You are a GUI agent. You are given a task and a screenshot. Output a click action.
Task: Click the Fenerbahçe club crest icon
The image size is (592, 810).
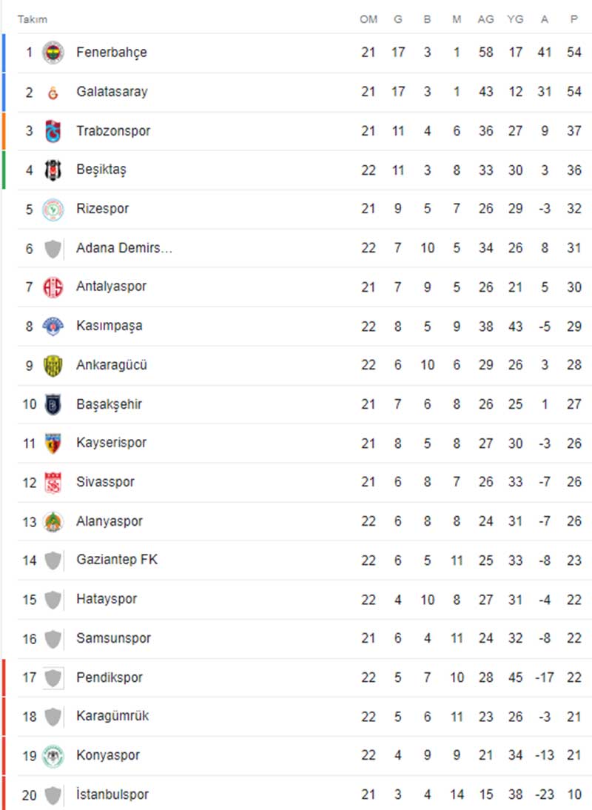coord(53,53)
